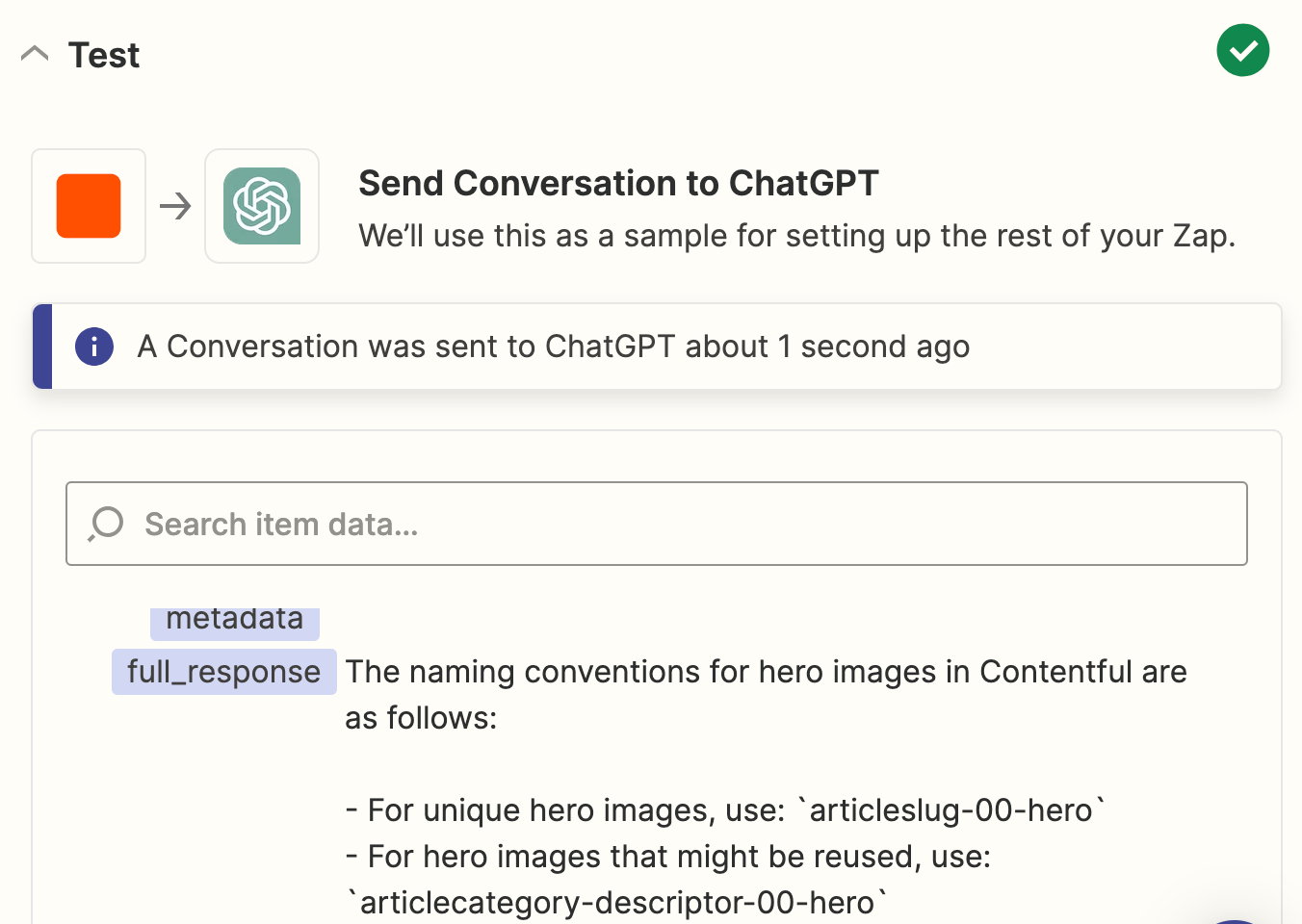Click the articleslug-00-hero line
Image resolution: width=1302 pixels, height=924 pixels.
[724, 810]
